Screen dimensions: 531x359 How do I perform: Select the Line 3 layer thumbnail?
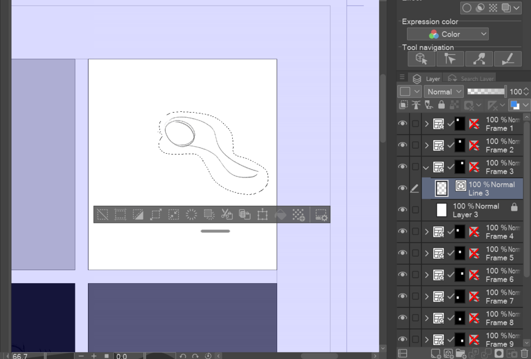(x=442, y=188)
